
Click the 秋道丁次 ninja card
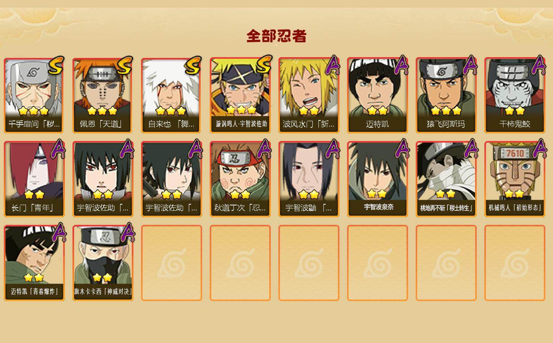point(240,179)
